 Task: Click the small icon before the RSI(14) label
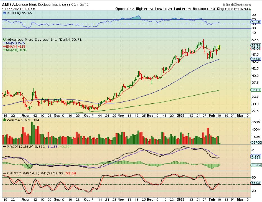pos(4,13)
